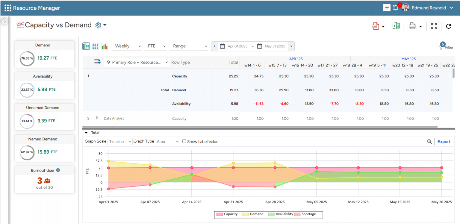This screenshot has width=460, height=224.
Task: Enable the Show Label Value checkbox
Action: click(184, 141)
